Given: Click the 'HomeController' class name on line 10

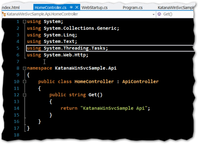Looking at the screenshot, I should (x=94, y=81).
